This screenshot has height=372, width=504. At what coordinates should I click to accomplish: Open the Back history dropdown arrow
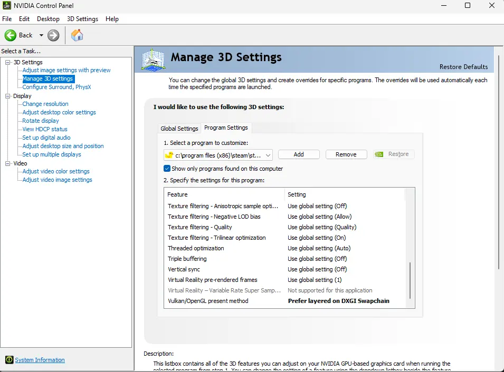[41, 35]
